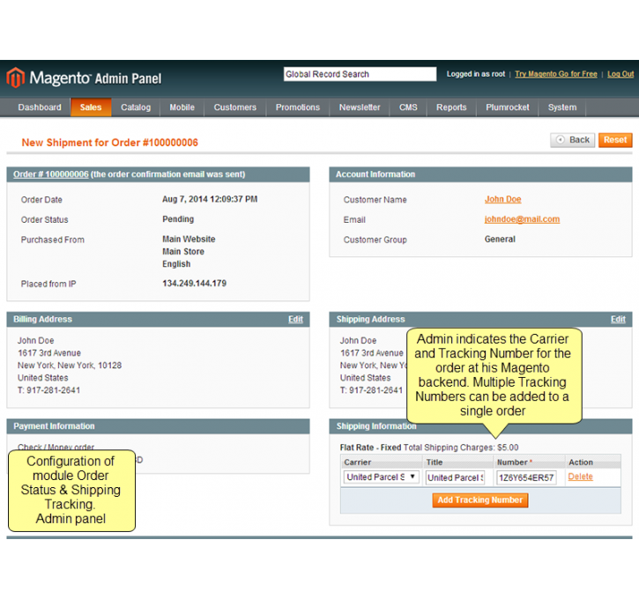
Task: Open the Dashboard menu
Action: 40,107
